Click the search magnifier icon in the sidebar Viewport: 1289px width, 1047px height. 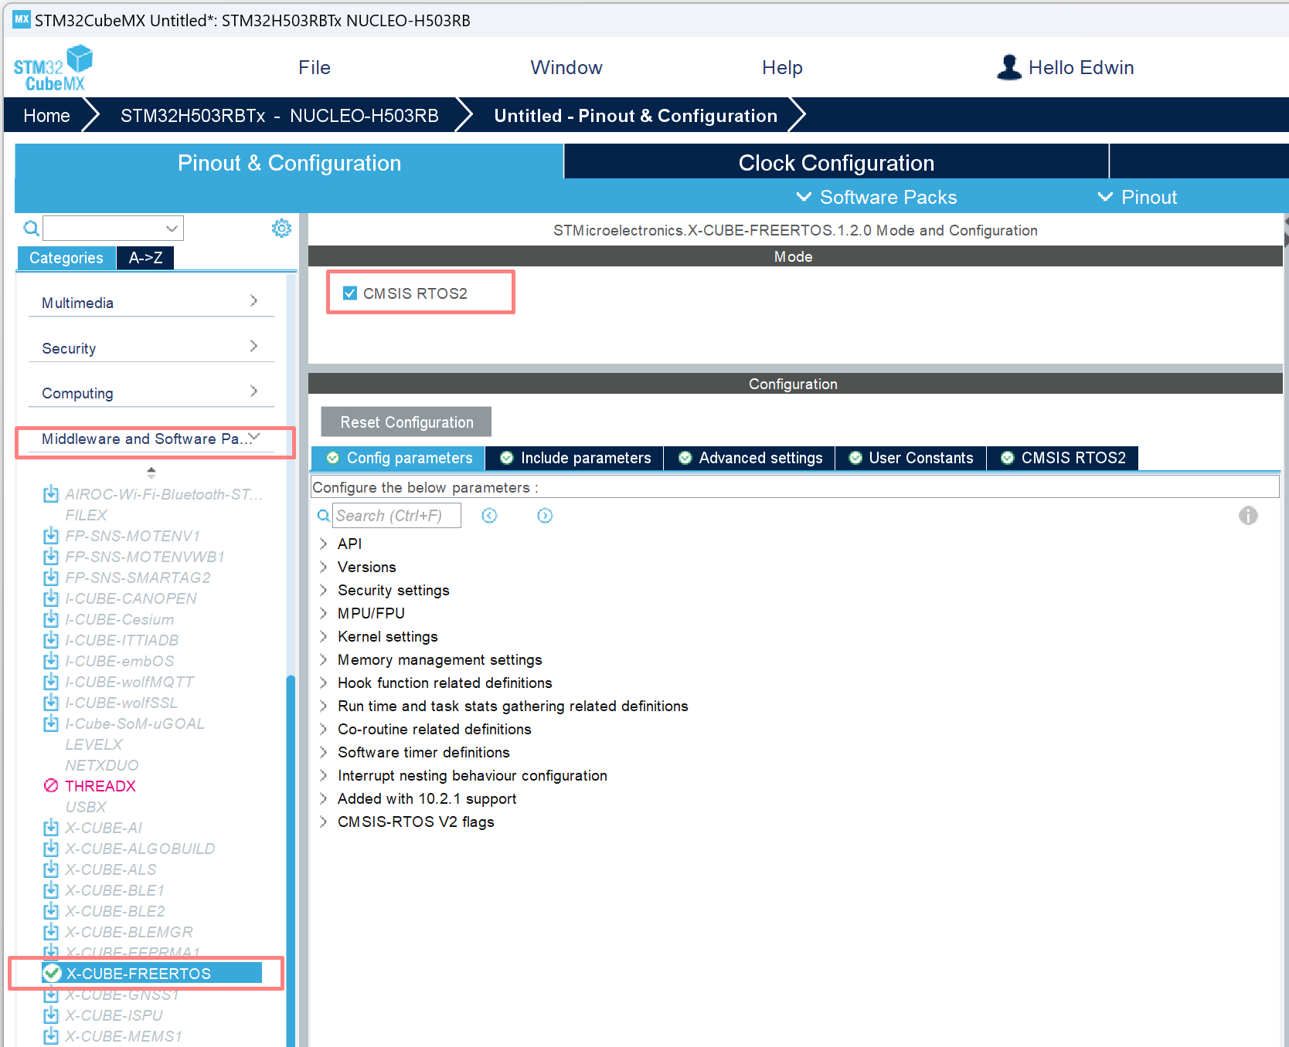(x=31, y=228)
